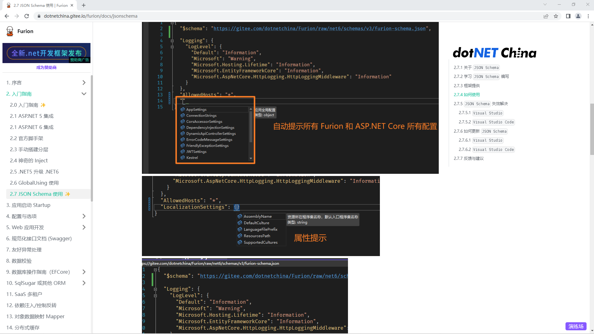Click the furion-schema.json editor screenshot
The image size is (594, 334).
coord(245,296)
